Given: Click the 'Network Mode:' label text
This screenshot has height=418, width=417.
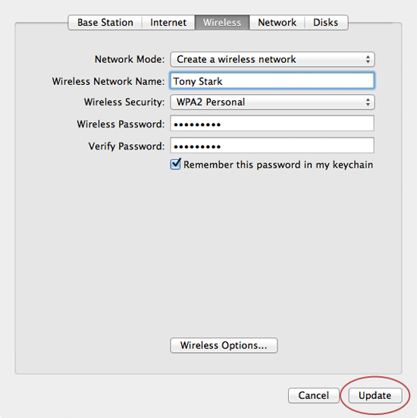Looking at the screenshot, I should point(130,59).
